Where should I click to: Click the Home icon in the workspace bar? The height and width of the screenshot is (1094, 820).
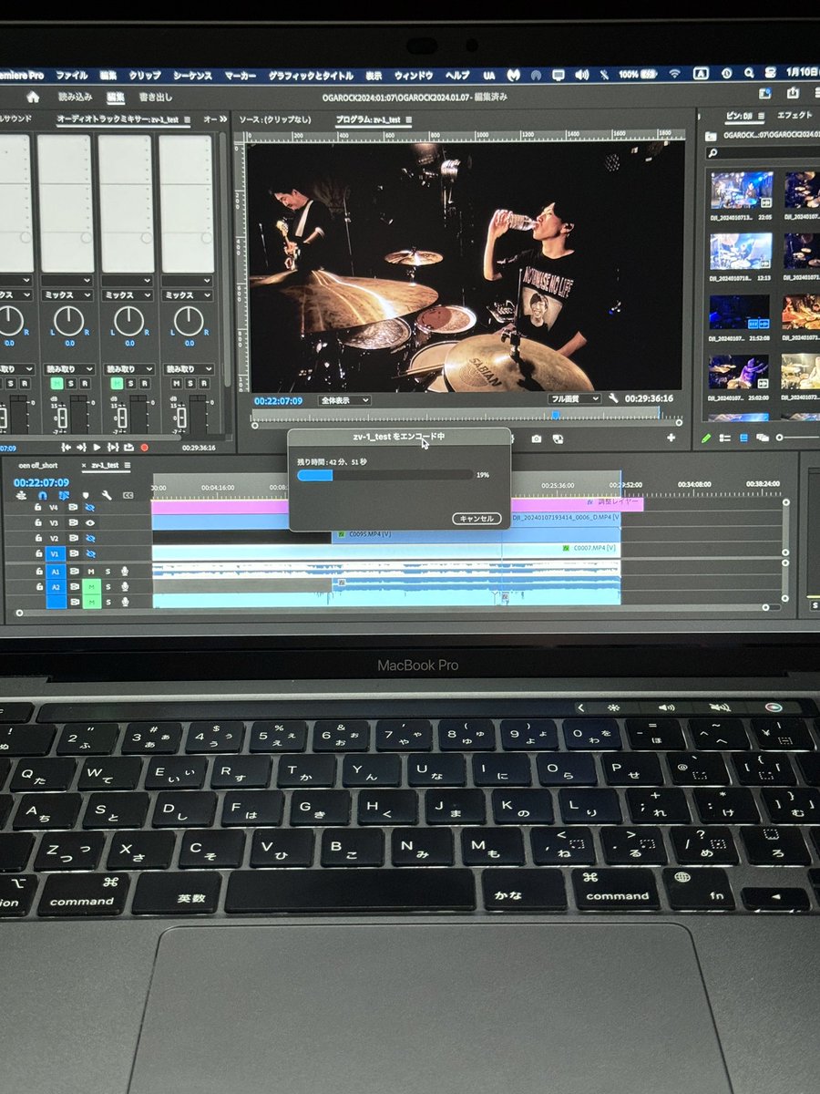[33, 97]
